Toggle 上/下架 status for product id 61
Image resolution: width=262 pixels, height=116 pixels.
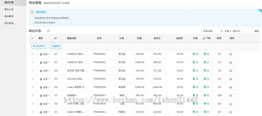pos(206,62)
